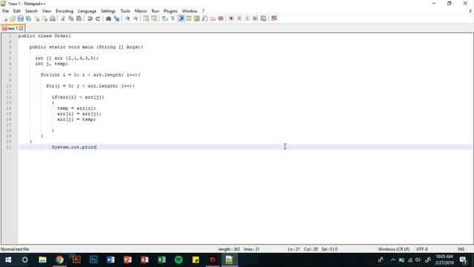Screen dimensions: 474x267
Task: Save the document using the Save icon
Action: point(20,19)
